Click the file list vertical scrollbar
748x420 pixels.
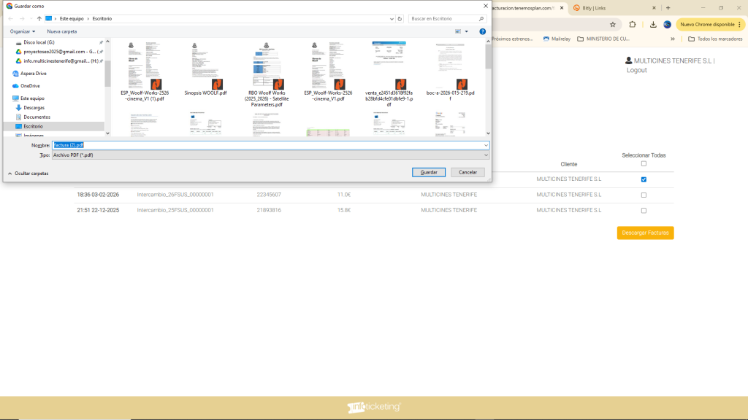coord(487,87)
